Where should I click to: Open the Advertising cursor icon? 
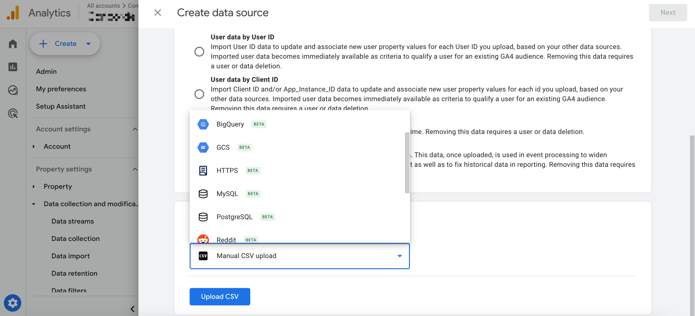13,113
